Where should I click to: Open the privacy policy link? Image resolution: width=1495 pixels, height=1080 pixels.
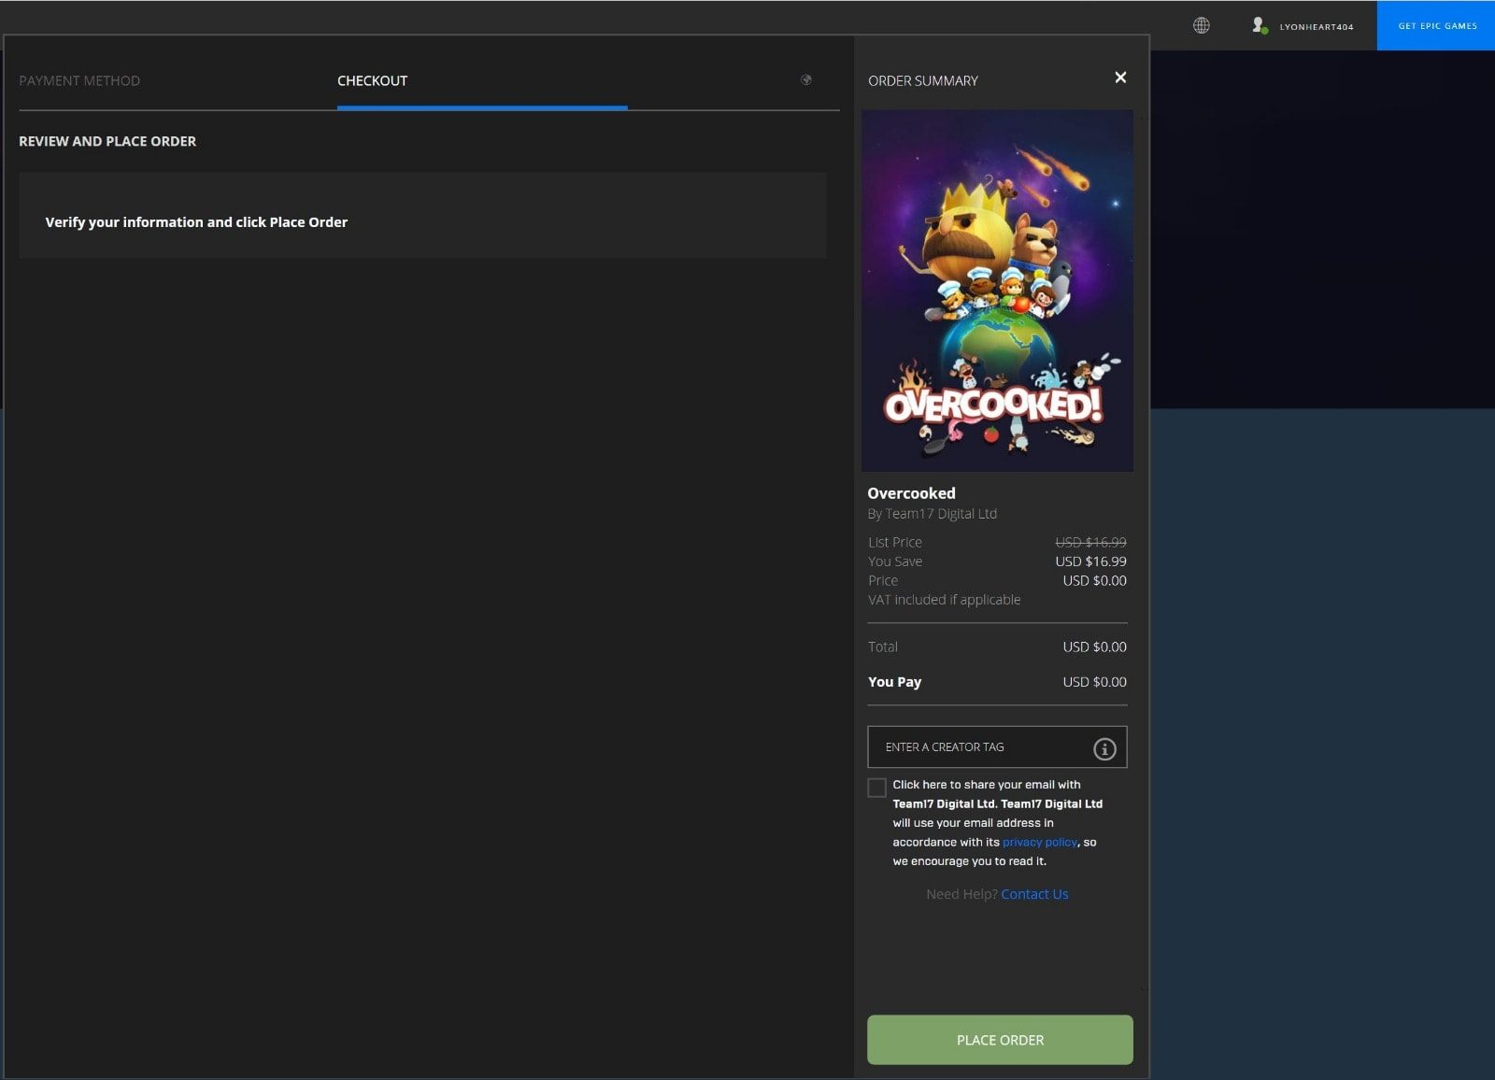click(1040, 842)
